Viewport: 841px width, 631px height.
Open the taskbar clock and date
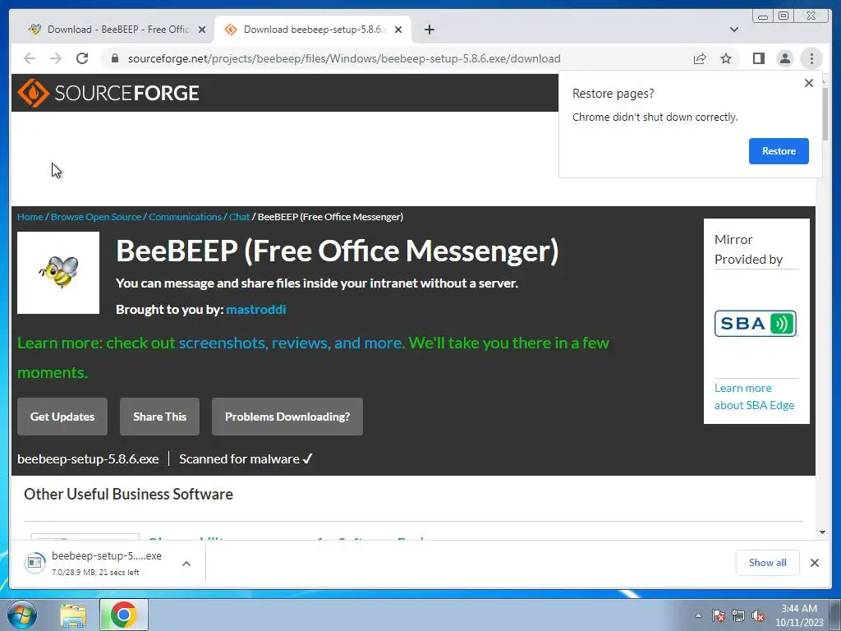(x=799, y=615)
